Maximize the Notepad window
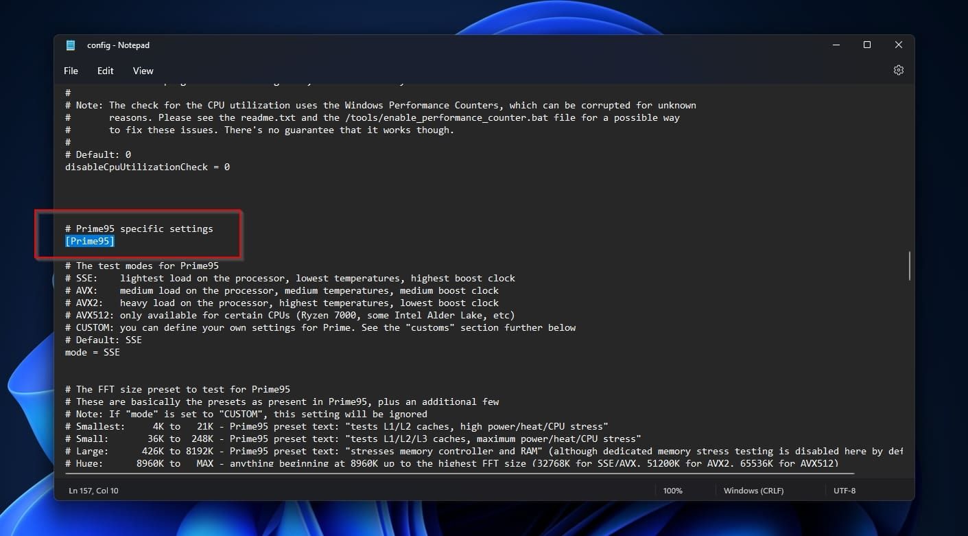The image size is (968, 536). click(867, 45)
